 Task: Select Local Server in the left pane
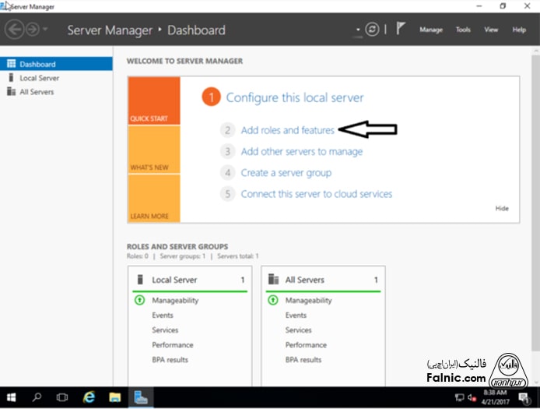click(39, 78)
